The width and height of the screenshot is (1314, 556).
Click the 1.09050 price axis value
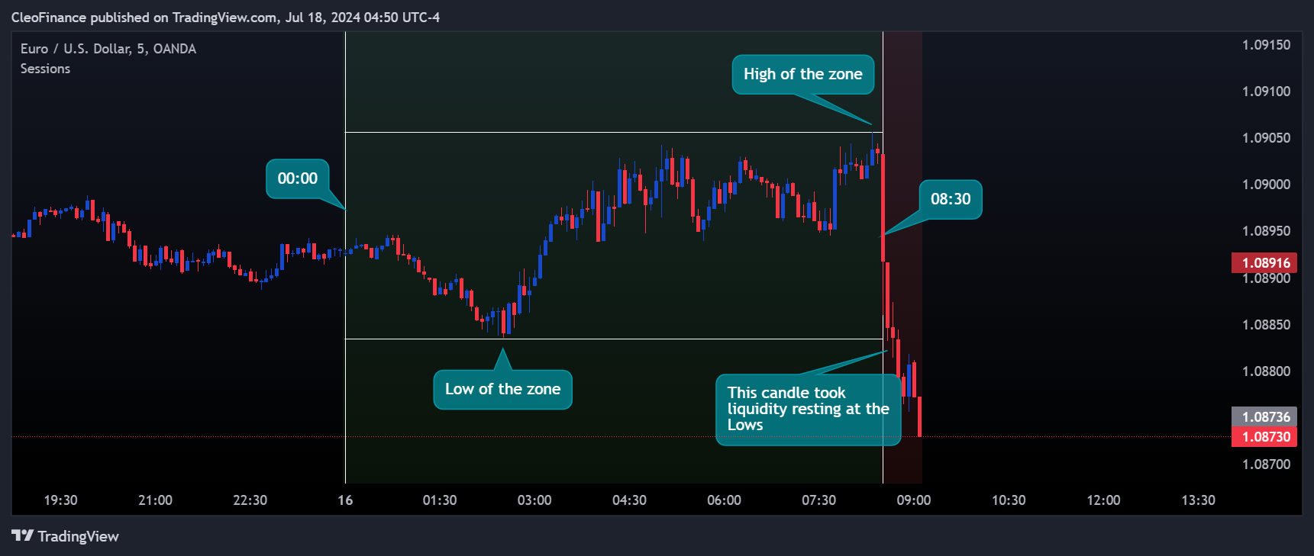coord(1266,138)
